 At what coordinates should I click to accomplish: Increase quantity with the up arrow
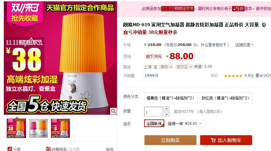pos(166,109)
